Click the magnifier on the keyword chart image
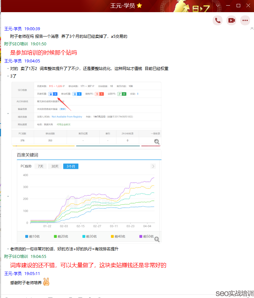 [157, 239]
